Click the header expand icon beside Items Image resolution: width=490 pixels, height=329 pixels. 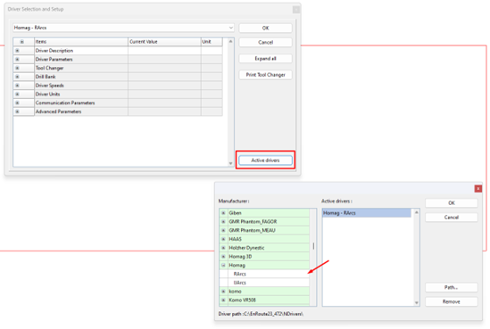[22, 42]
